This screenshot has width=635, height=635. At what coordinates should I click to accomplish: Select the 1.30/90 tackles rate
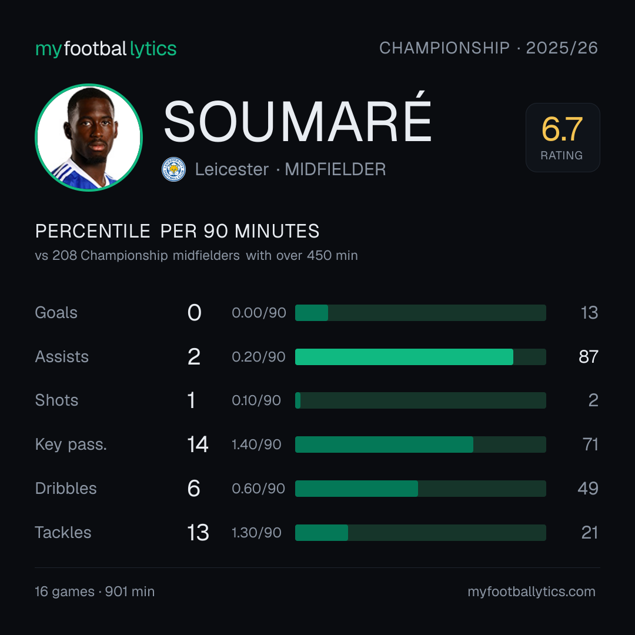tap(256, 533)
